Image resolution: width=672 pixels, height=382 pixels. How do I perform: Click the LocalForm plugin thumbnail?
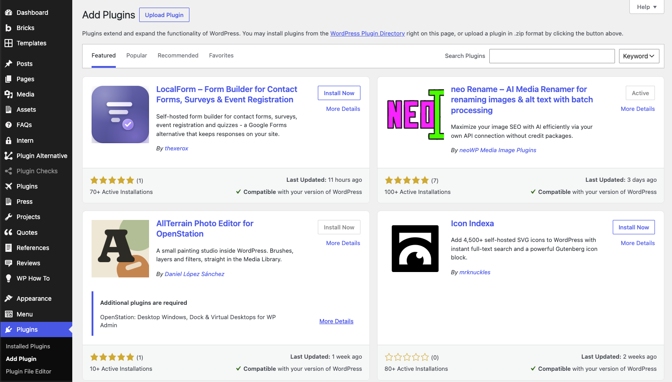click(120, 114)
